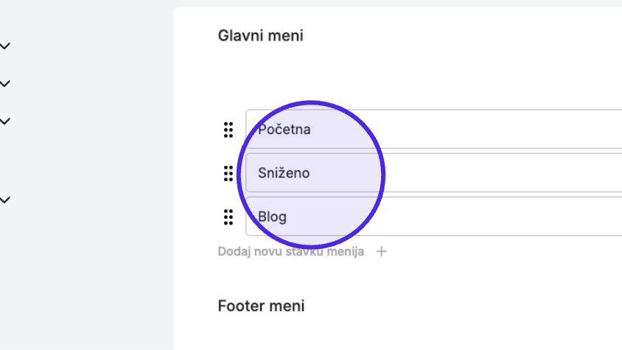
Task: Select the reorder handle for Blog
Action: click(228, 217)
